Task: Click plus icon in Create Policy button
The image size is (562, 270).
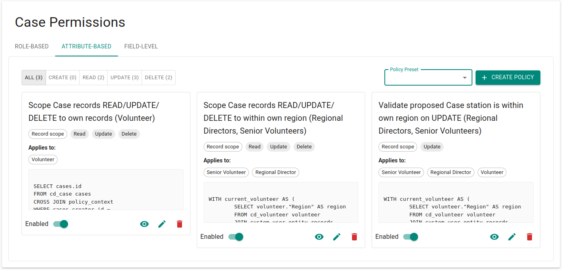Action: click(484, 78)
